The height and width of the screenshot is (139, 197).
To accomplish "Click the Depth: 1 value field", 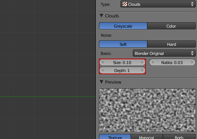I will 122,71.
